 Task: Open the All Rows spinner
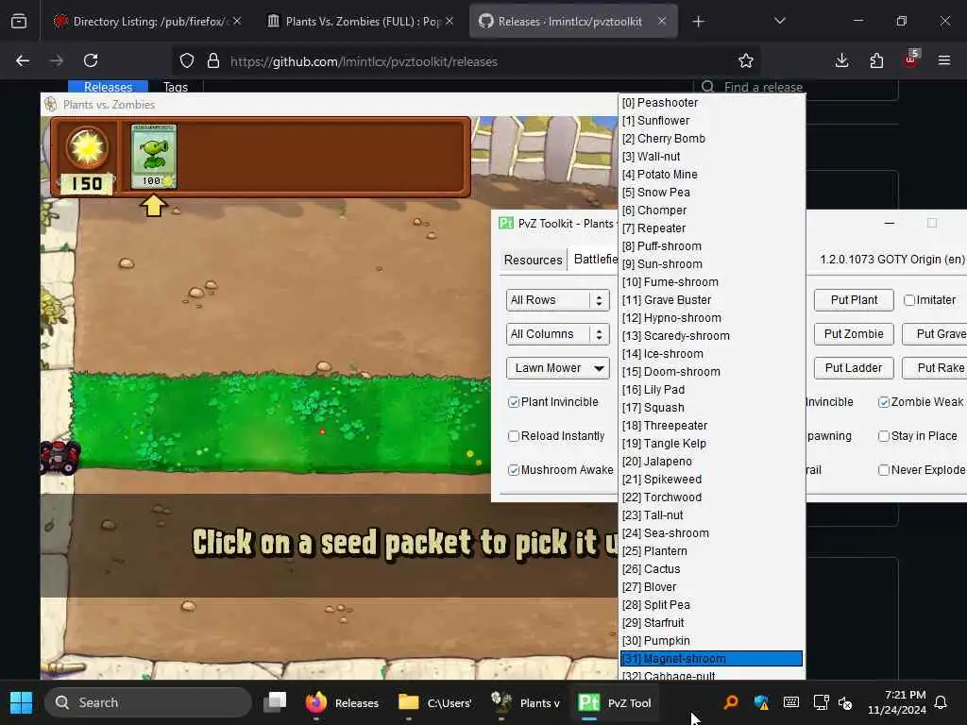click(x=557, y=300)
